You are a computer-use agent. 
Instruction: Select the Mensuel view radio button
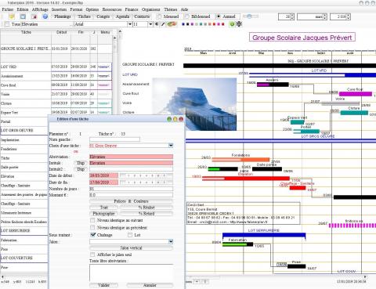[x=159, y=16]
